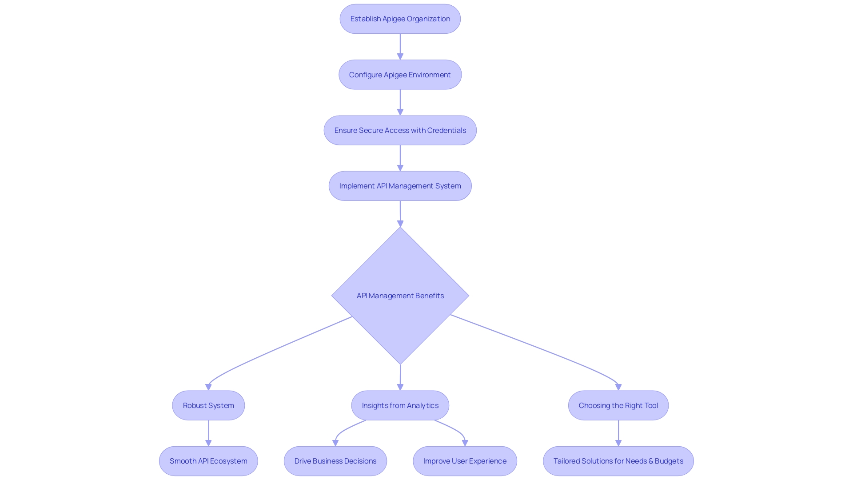Screen dimensions: 853x480
Task: Click the API Management Benefits diamond node
Action: coord(400,296)
